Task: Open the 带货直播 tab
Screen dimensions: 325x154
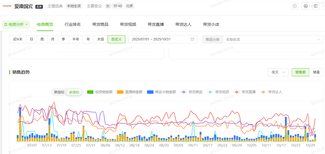Action: [156, 24]
